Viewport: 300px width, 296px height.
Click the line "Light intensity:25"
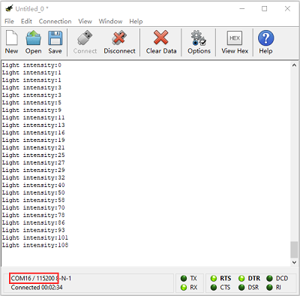[x=34, y=156]
